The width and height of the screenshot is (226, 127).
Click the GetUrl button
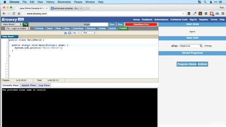tap(112, 28)
